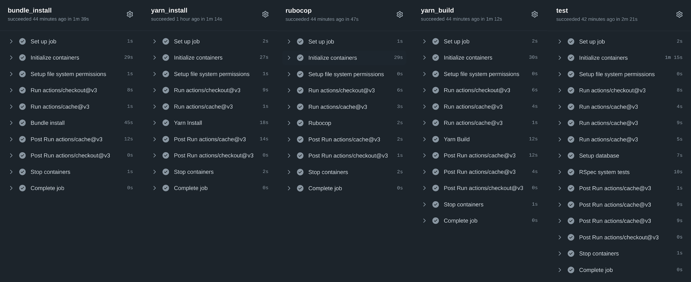
Task: Click 'succeeded 44 minutes ago in 1m 39s' status
Action: 48,19
